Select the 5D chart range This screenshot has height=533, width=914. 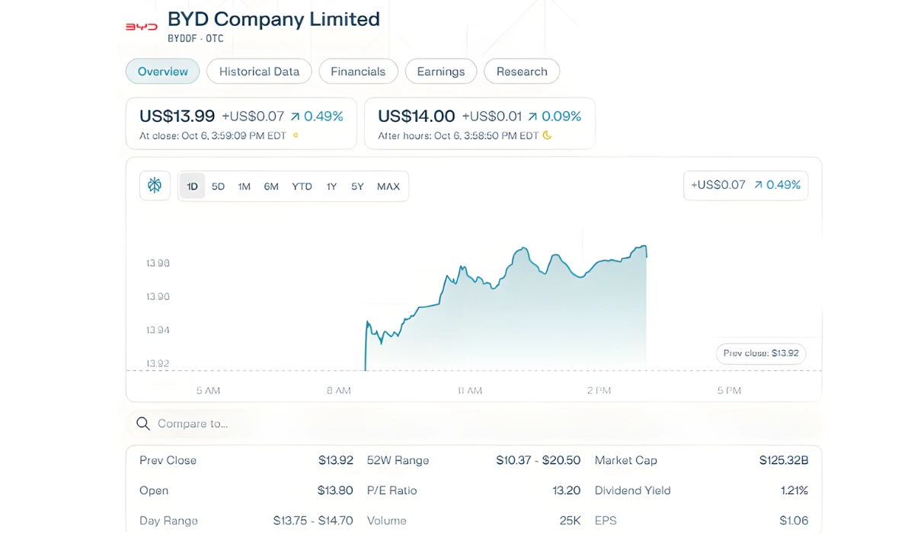218,187
